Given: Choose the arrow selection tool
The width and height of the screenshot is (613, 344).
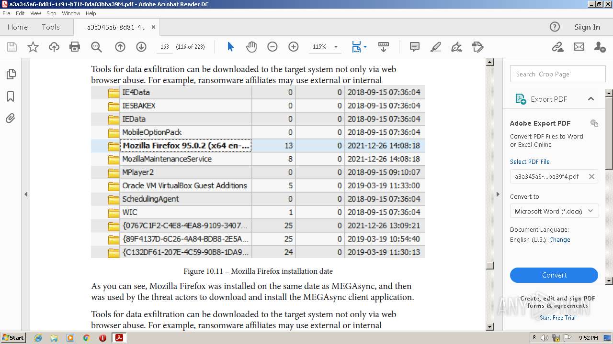Looking at the screenshot, I should tap(230, 47).
